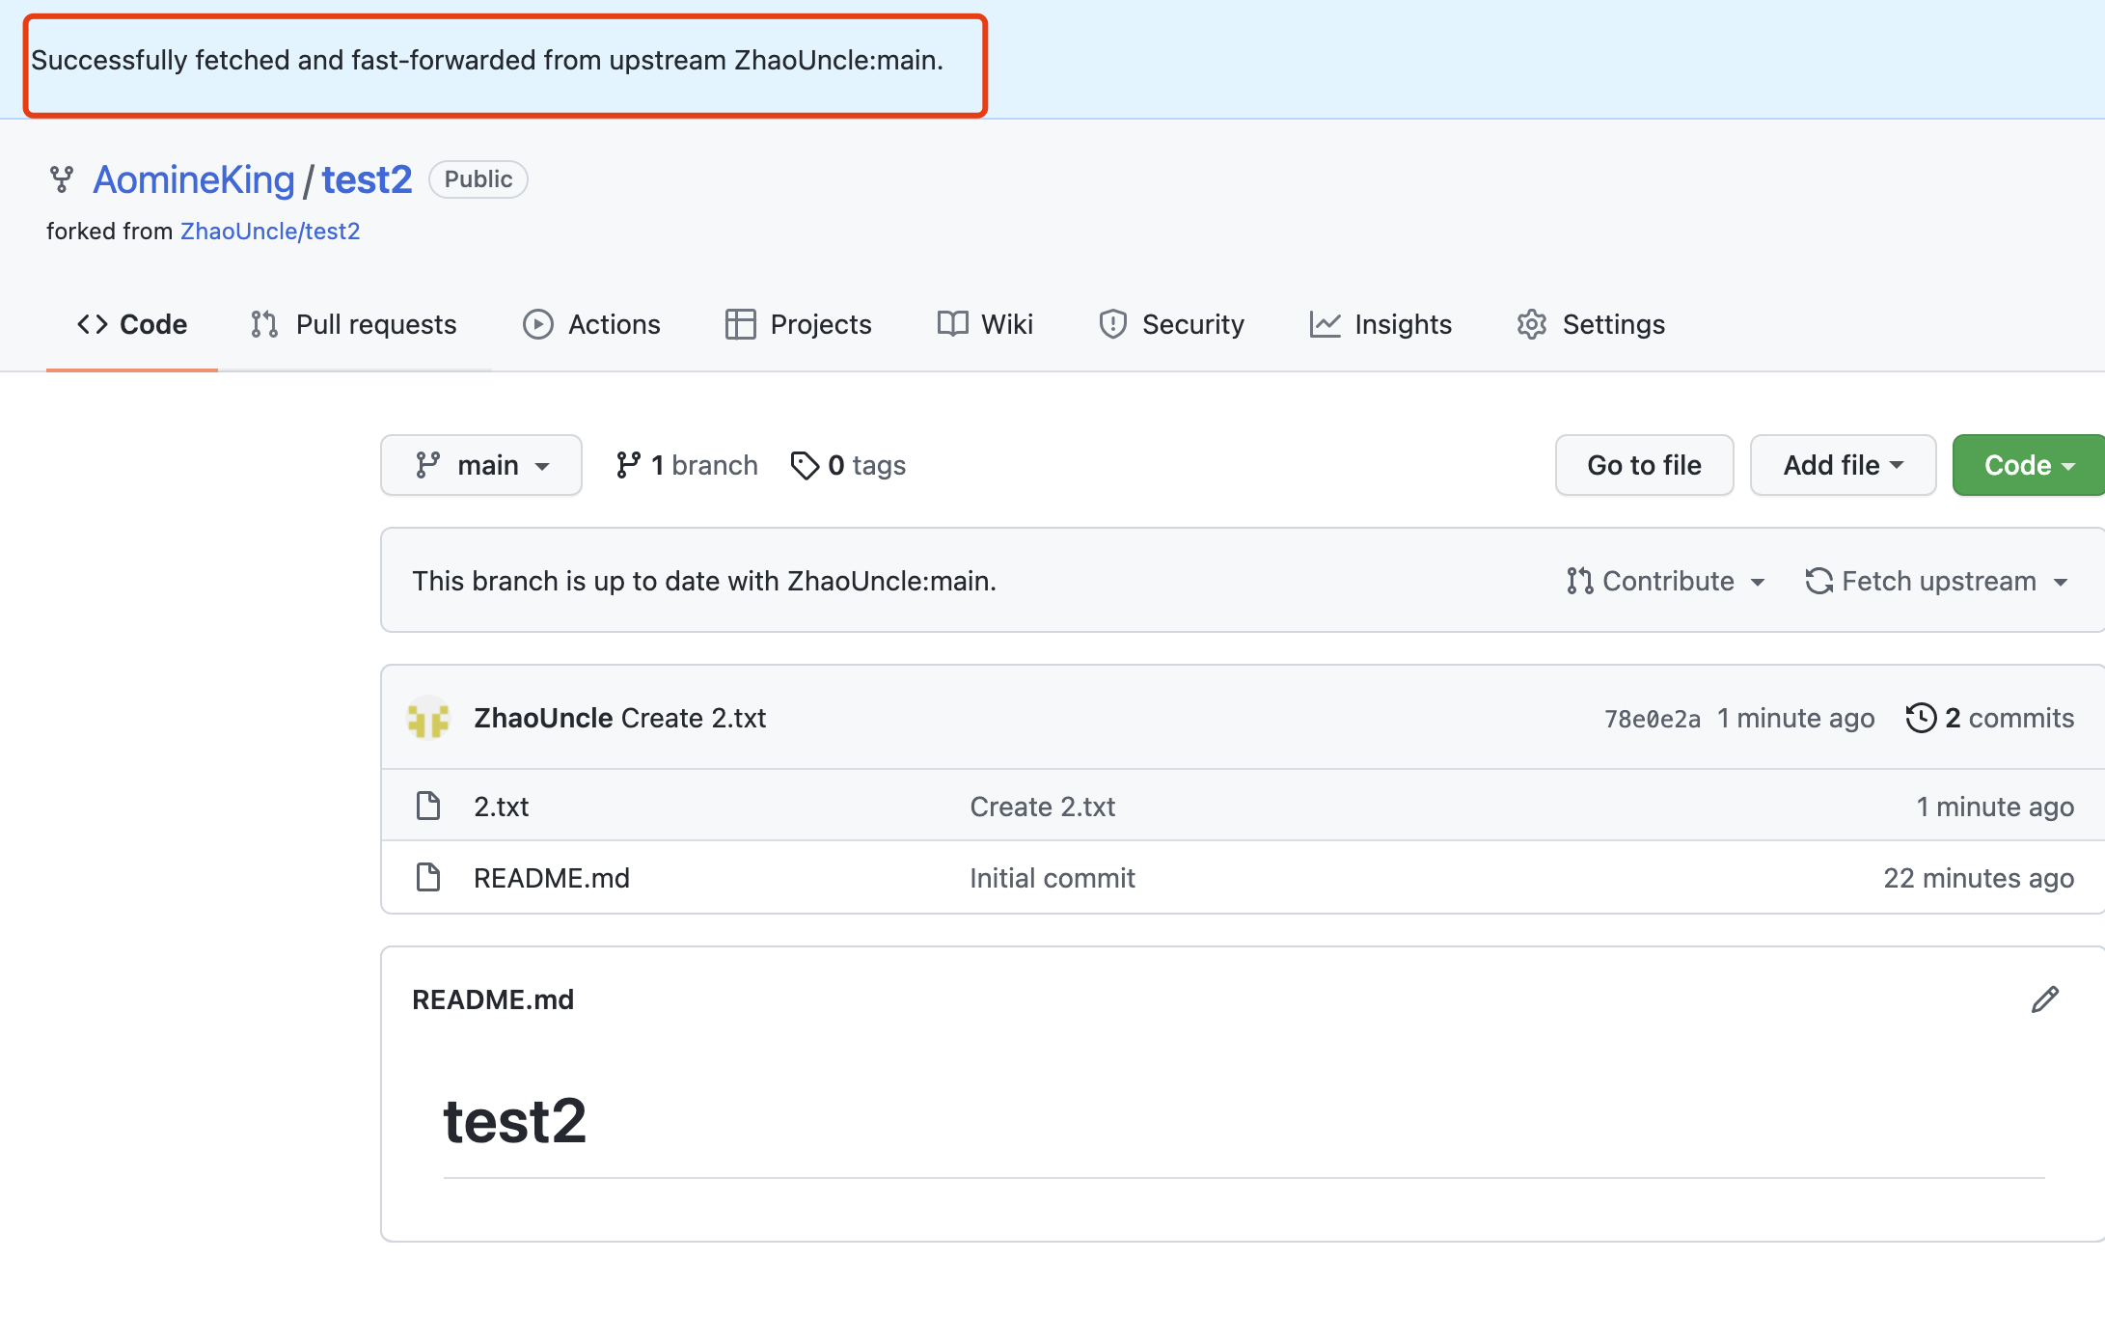Click the fork icon beside AomineKing
Screen dimensions: 2105x1341
tap(62, 179)
